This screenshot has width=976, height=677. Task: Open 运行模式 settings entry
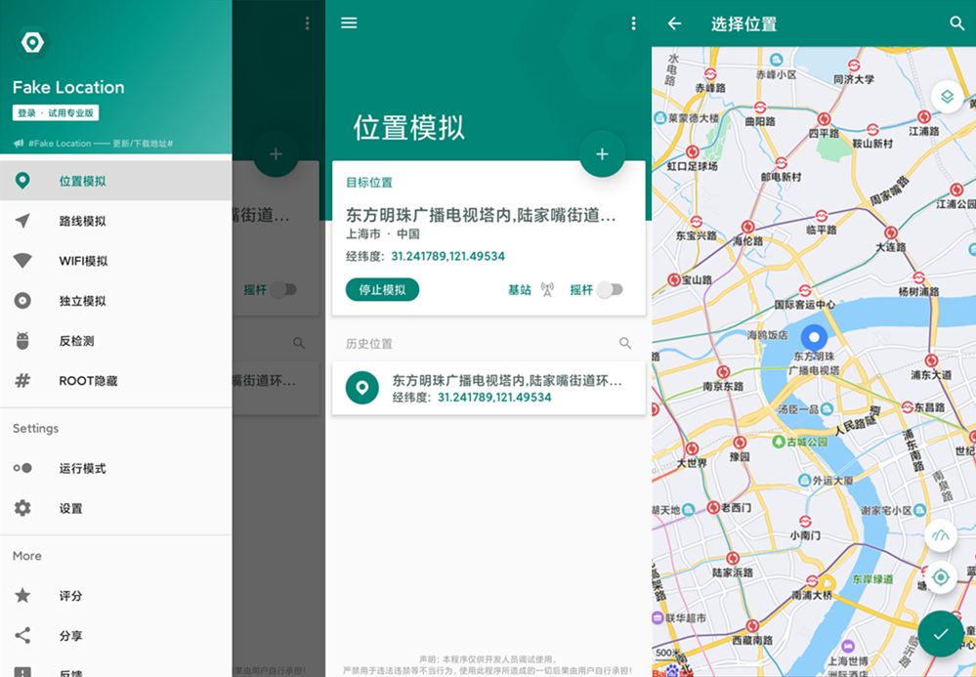click(116, 468)
